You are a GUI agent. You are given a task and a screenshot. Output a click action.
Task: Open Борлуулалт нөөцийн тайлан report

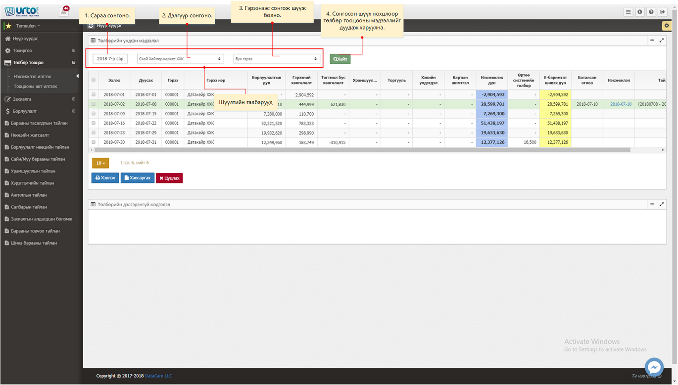coord(41,147)
